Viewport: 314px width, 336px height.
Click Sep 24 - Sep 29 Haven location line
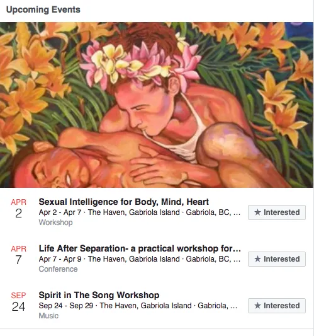pyautogui.click(x=138, y=306)
